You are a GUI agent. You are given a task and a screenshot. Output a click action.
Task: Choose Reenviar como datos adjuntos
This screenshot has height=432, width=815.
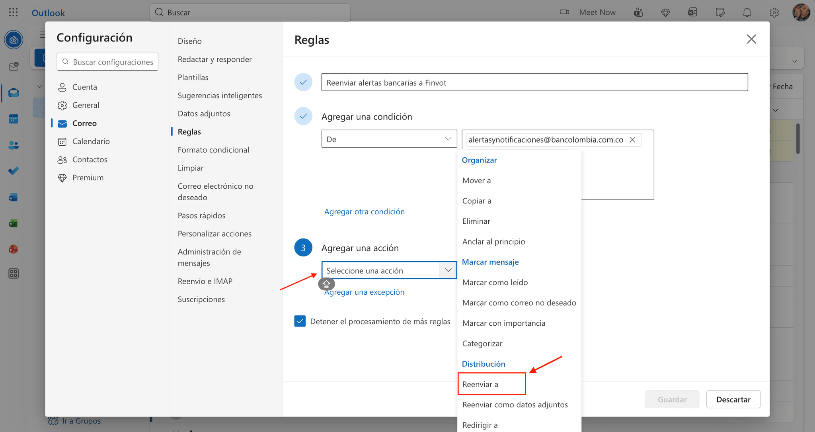[x=519, y=405]
